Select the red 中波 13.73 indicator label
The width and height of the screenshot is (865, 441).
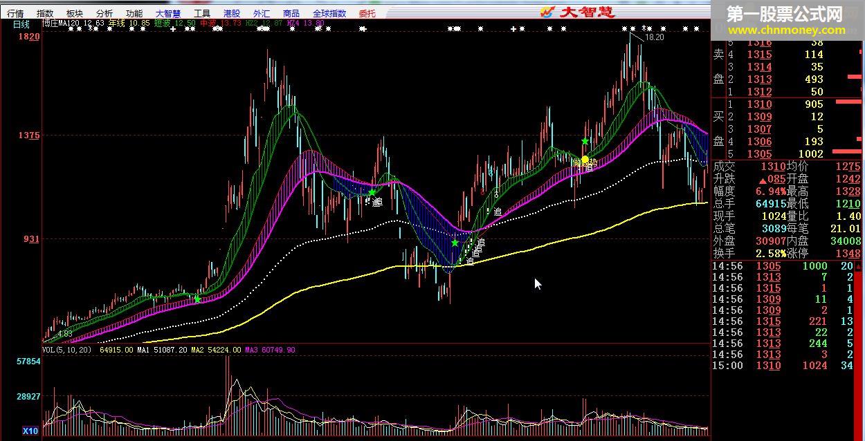(x=221, y=24)
